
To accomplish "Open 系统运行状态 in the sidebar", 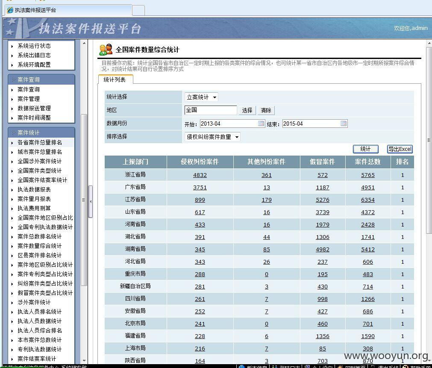I will pos(34,46).
